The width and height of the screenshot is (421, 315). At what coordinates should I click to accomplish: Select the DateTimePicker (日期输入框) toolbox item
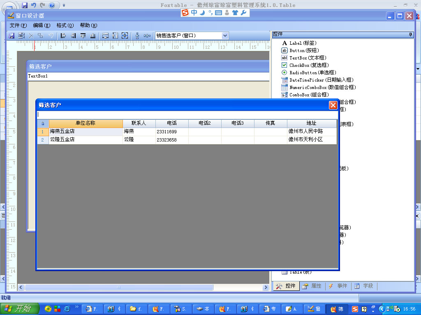tap(321, 80)
